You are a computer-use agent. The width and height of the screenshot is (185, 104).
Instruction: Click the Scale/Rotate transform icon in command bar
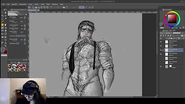67,7
